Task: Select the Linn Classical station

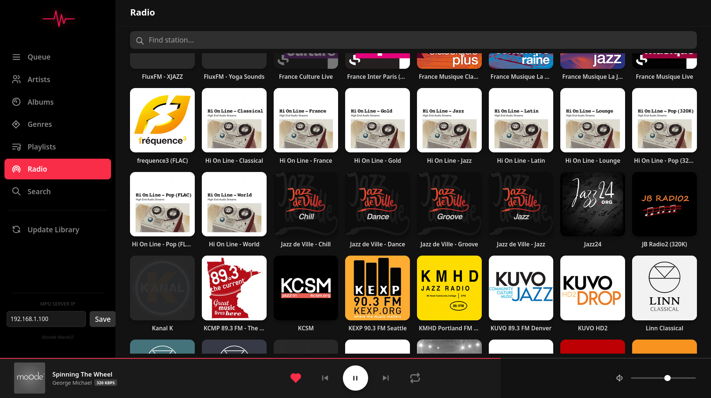Action: pos(664,288)
